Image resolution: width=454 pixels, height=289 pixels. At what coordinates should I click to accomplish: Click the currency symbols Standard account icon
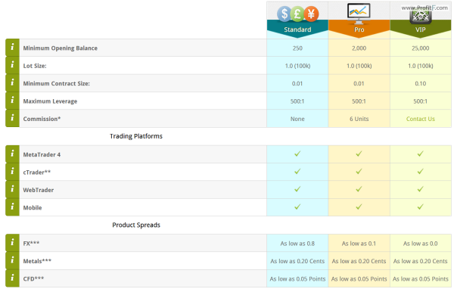pos(297,14)
